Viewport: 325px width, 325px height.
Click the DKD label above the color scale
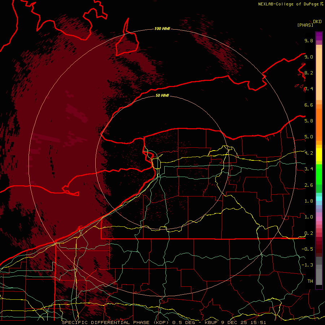click(317, 22)
